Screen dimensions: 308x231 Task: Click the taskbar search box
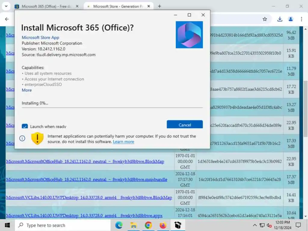63,225
